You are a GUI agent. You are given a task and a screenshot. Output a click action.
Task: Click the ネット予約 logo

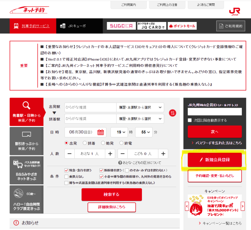coord(29,10)
